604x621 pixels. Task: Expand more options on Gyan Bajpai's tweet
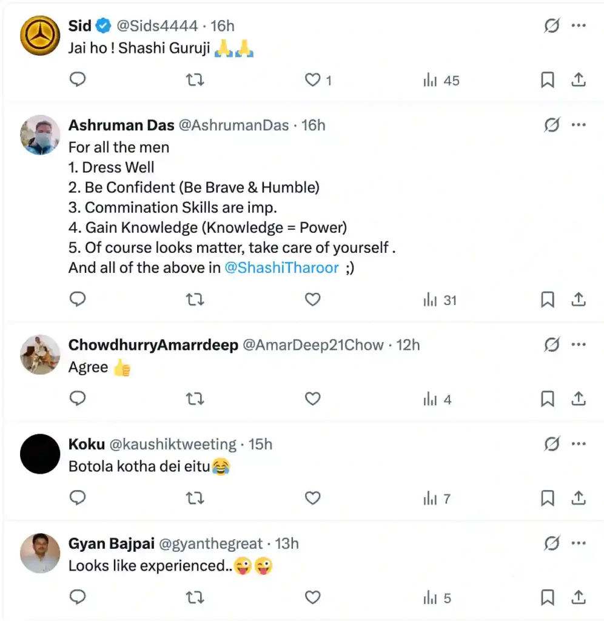coord(579,543)
